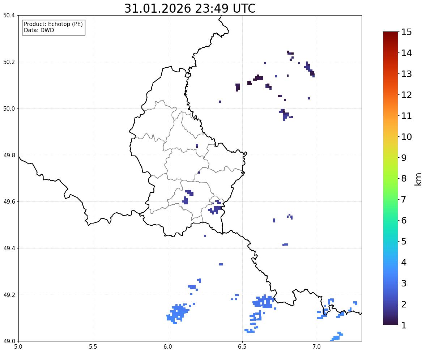
Task: Click the colorbar tick label 10
Action: tap(406, 137)
